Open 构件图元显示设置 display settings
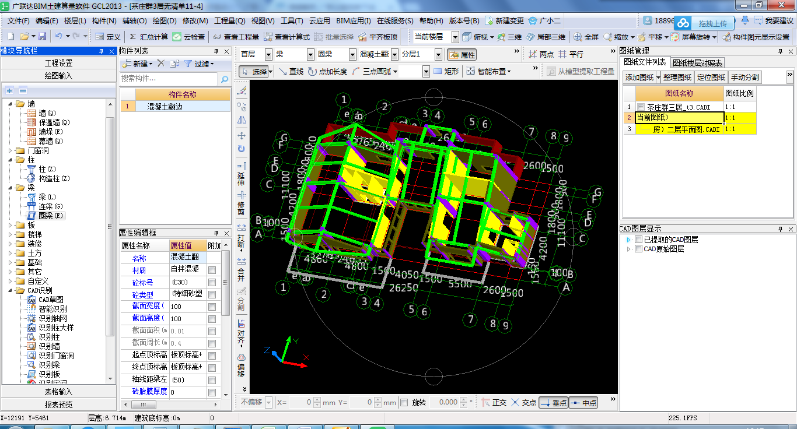The image size is (797, 429). pos(756,37)
